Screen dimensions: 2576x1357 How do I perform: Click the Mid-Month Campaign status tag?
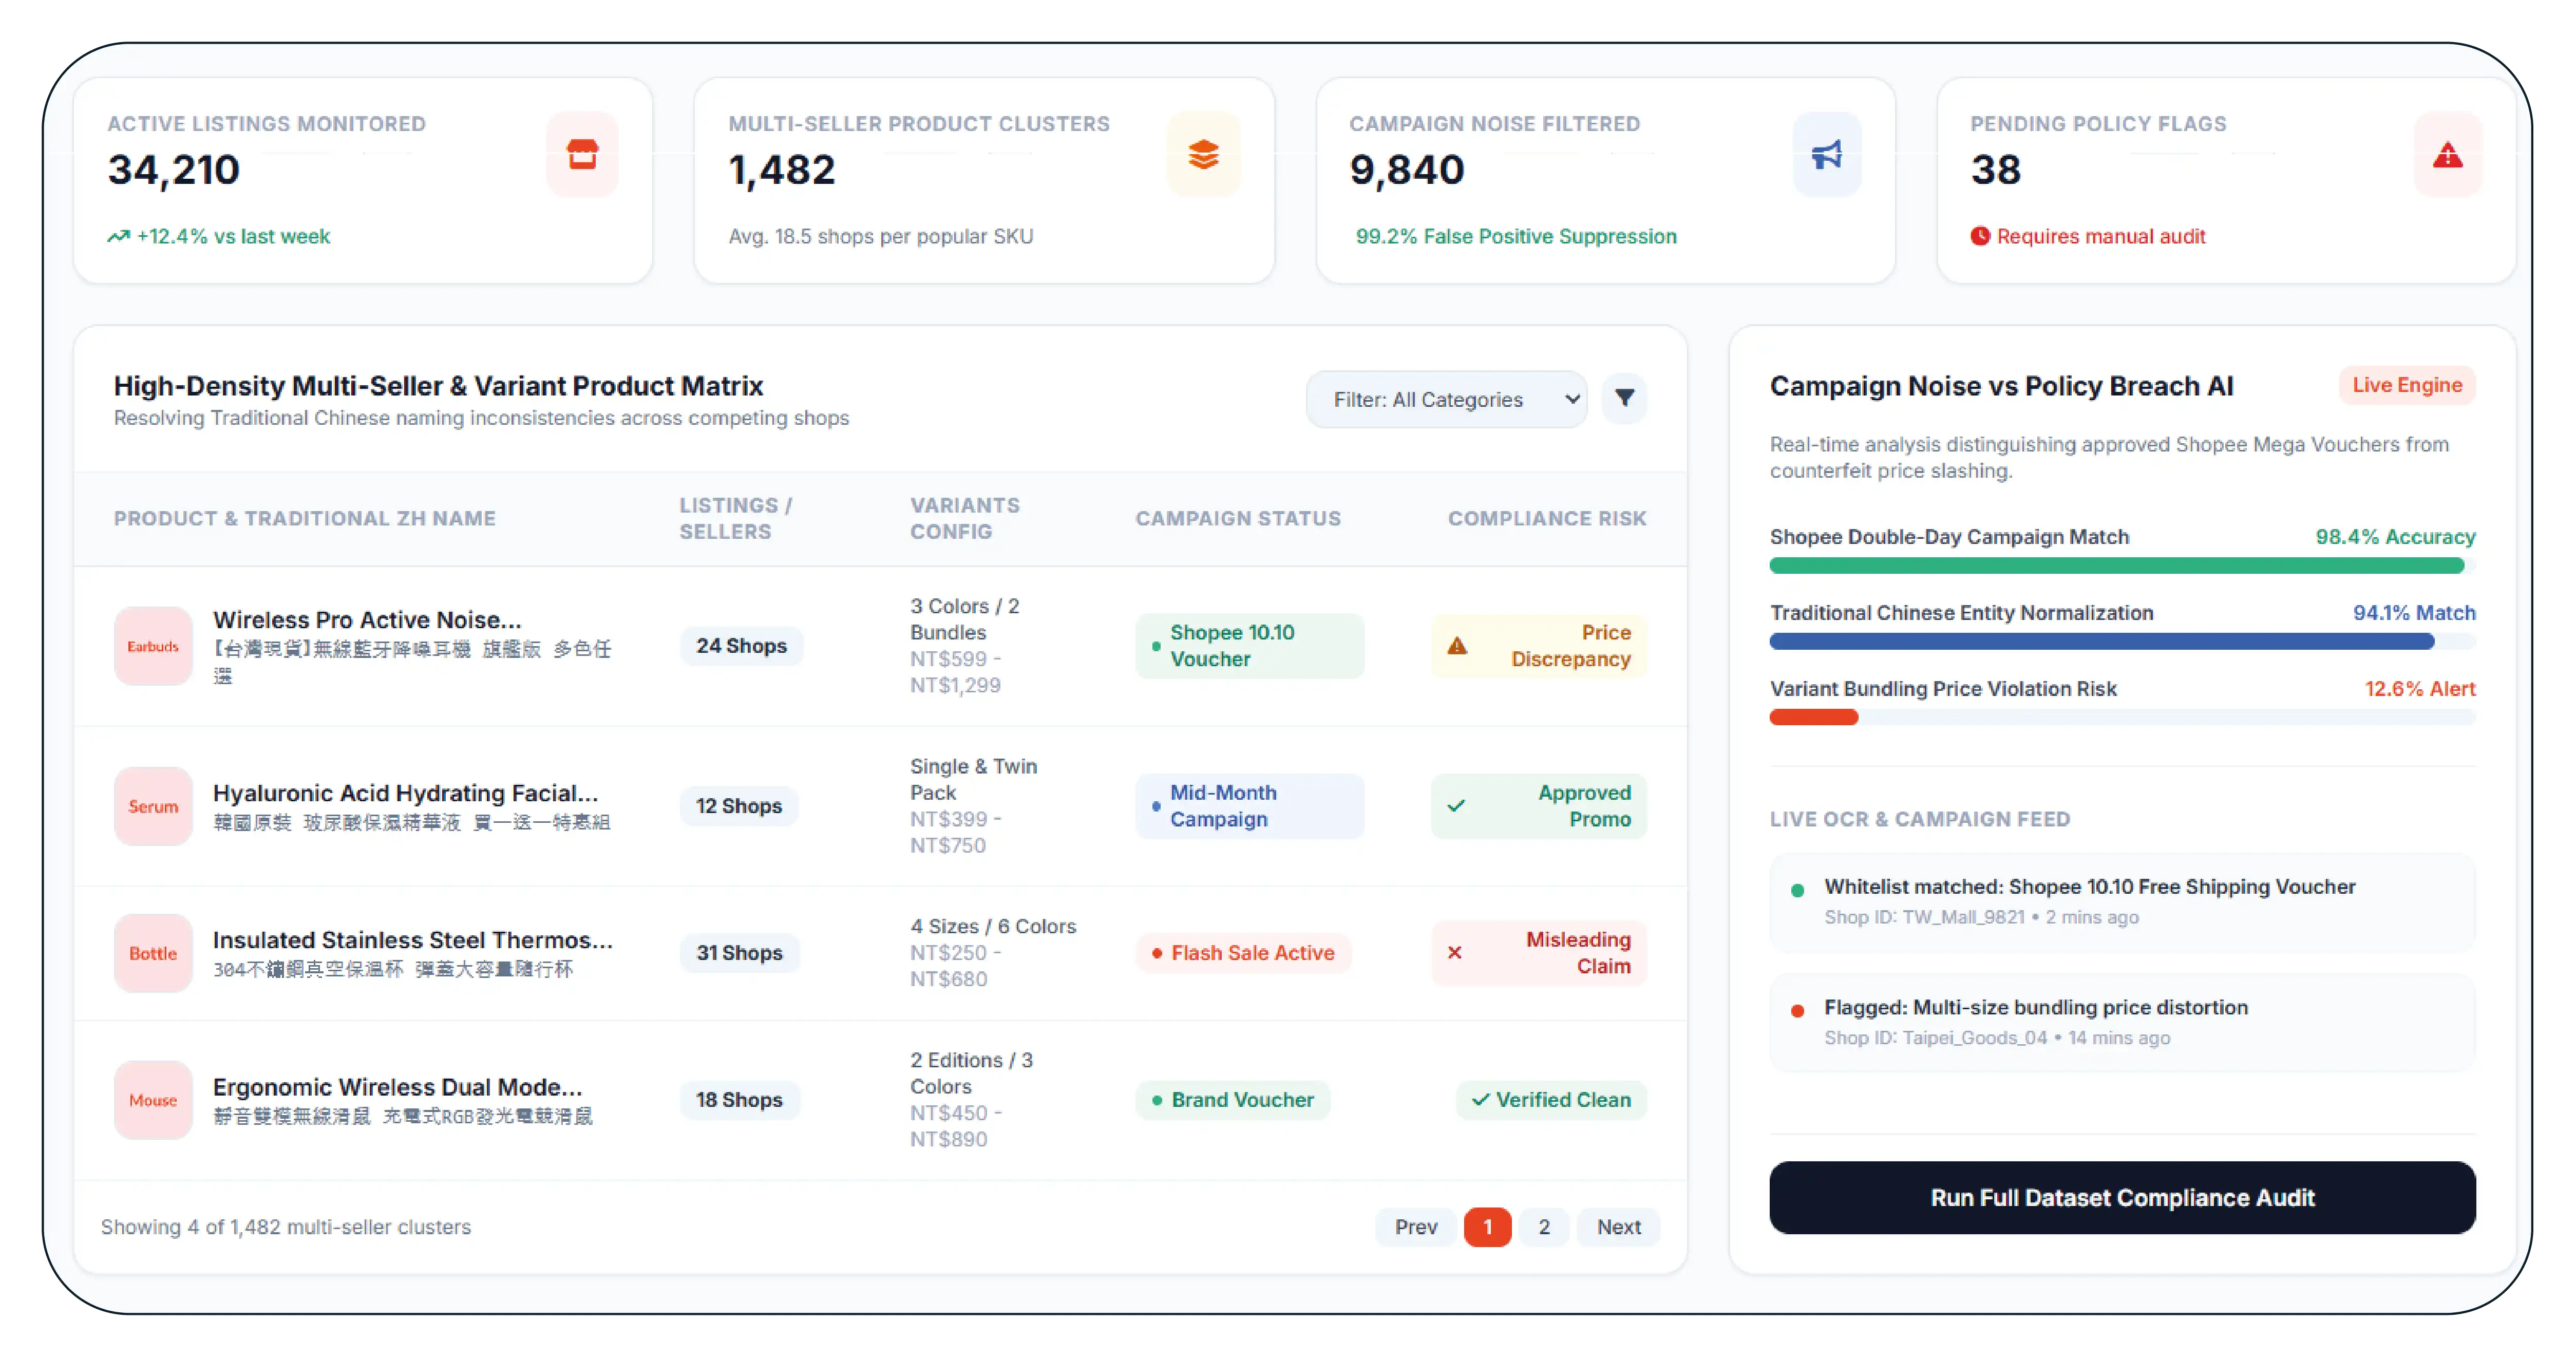(x=1249, y=806)
